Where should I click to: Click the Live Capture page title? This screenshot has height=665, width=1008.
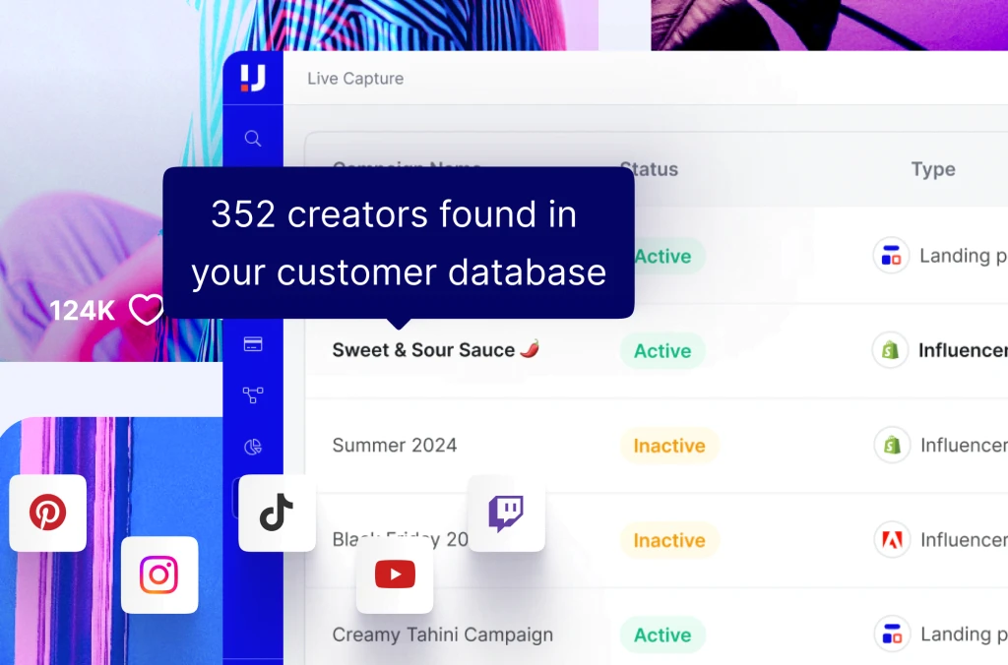click(x=355, y=79)
